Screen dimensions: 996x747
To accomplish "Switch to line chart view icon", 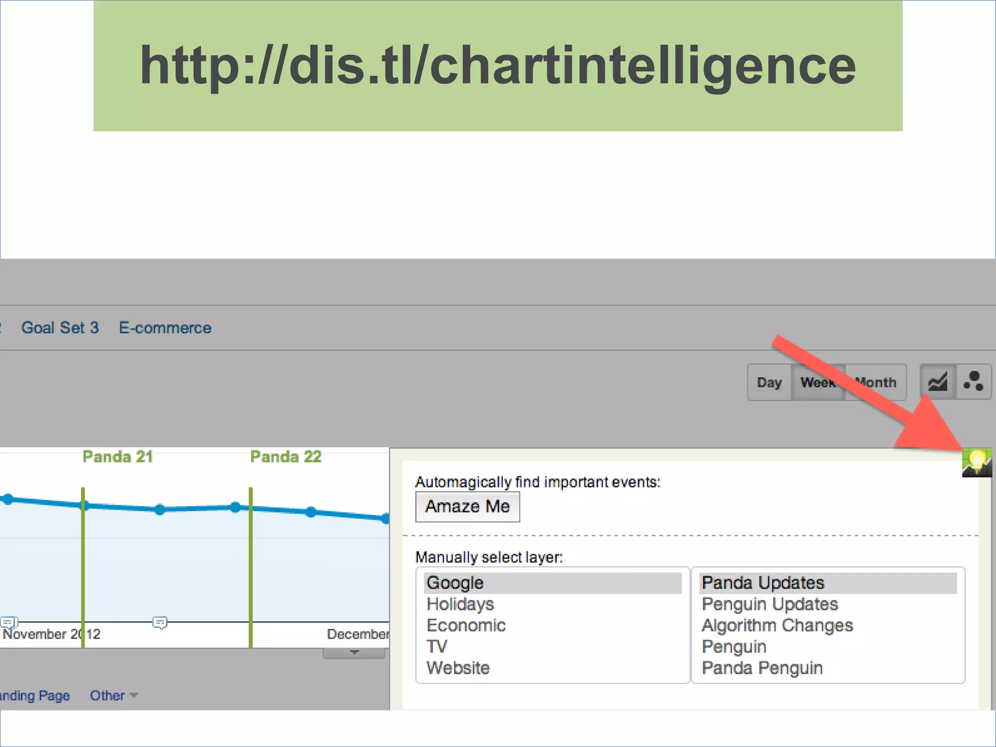I will point(938,382).
